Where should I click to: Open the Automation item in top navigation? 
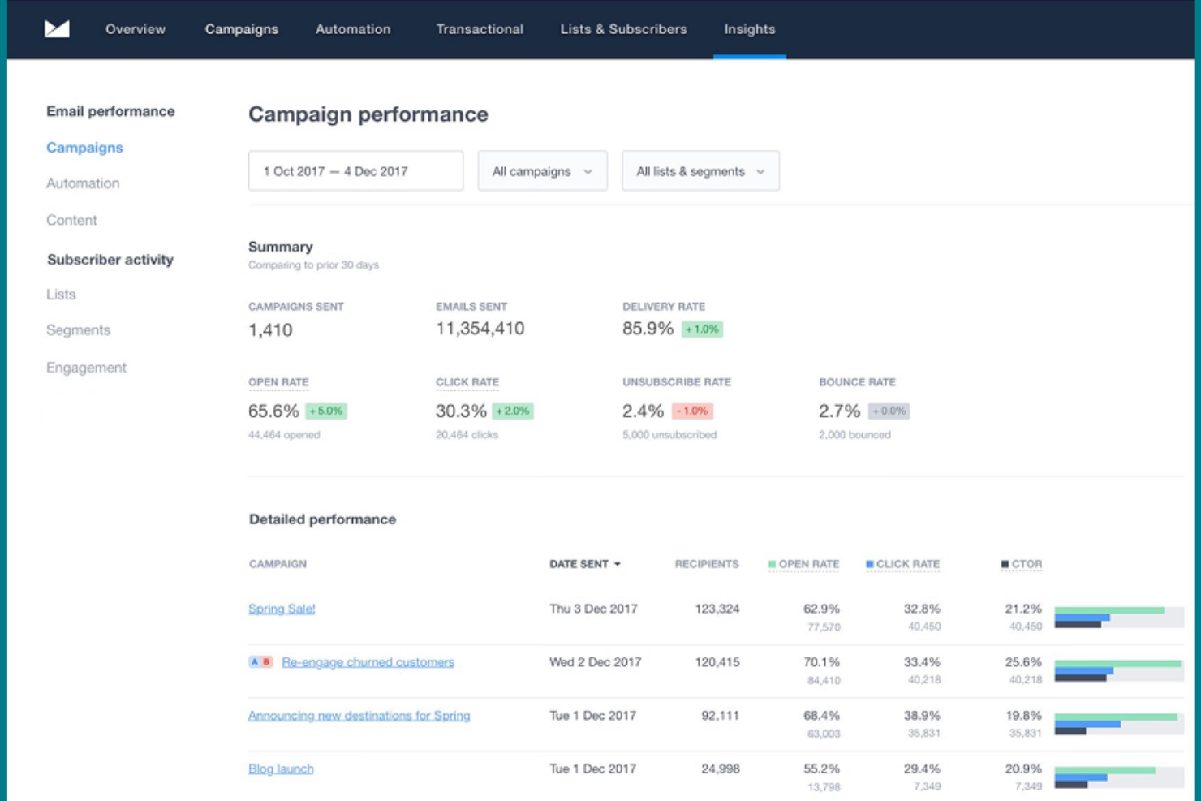352,28
